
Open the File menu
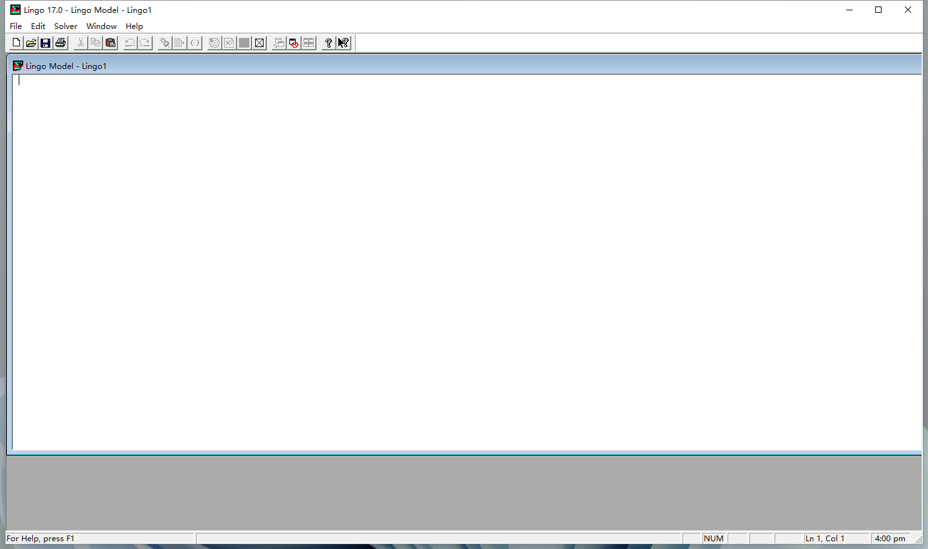point(16,26)
